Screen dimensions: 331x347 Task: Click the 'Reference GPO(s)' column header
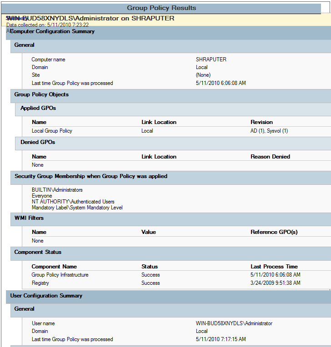pyautogui.click(x=274, y=232)
